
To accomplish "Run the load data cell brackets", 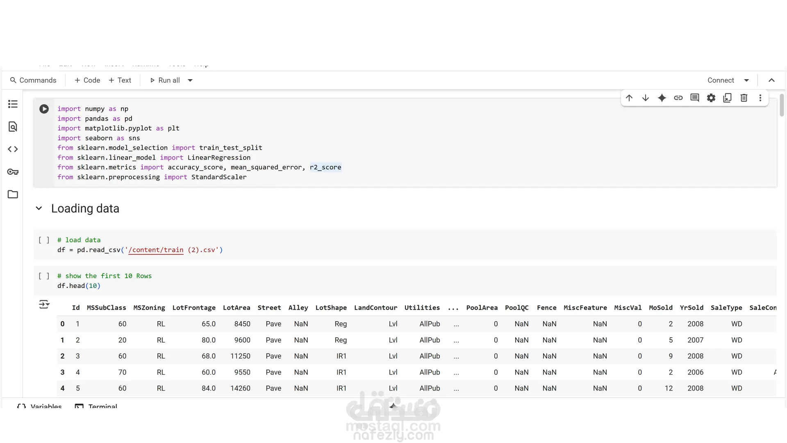I will (44, 240).
